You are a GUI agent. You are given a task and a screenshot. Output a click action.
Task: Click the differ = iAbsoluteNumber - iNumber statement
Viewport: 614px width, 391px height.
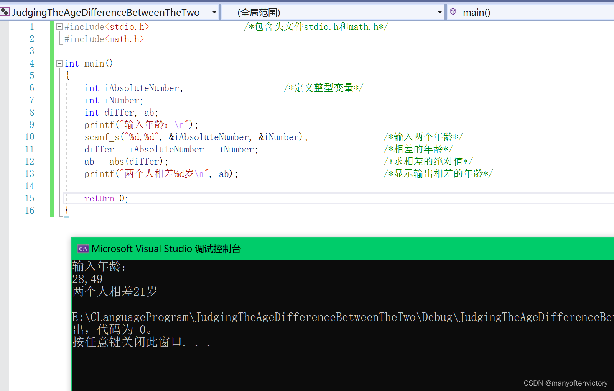(171, 149)
